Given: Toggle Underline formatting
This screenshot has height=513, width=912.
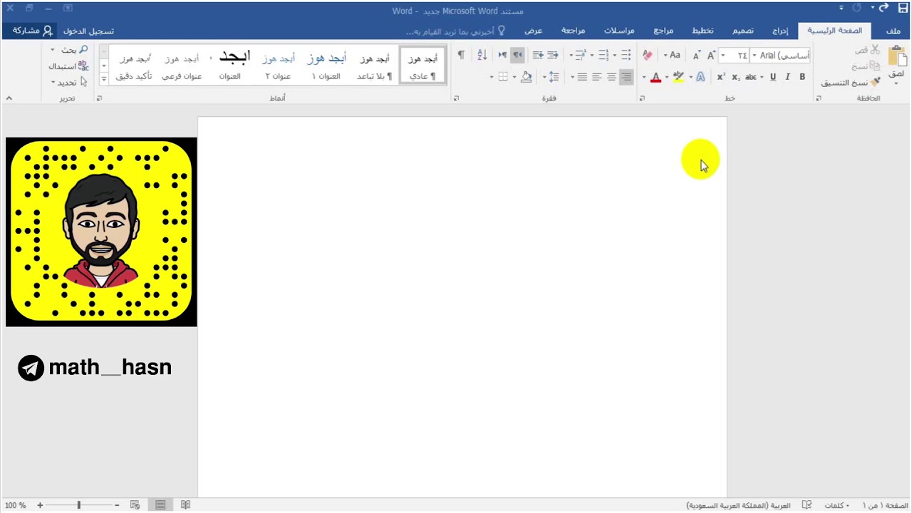Looking at the screenshot, I should tap(773, 77).
